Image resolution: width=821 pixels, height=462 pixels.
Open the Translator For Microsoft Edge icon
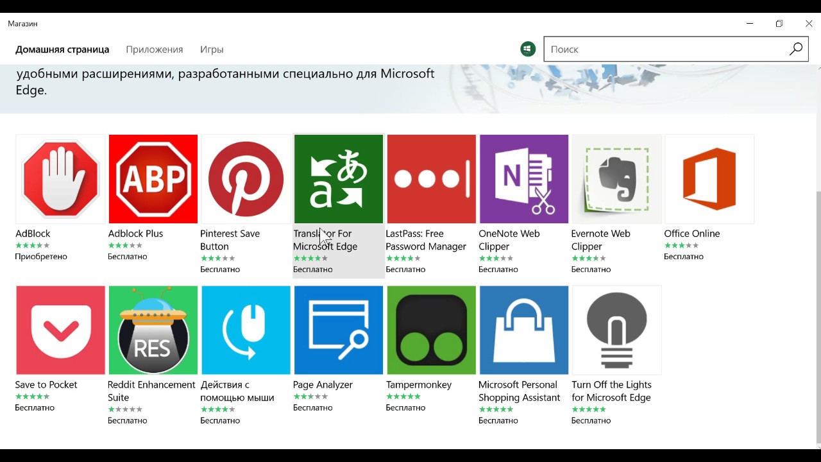point(339,179)
